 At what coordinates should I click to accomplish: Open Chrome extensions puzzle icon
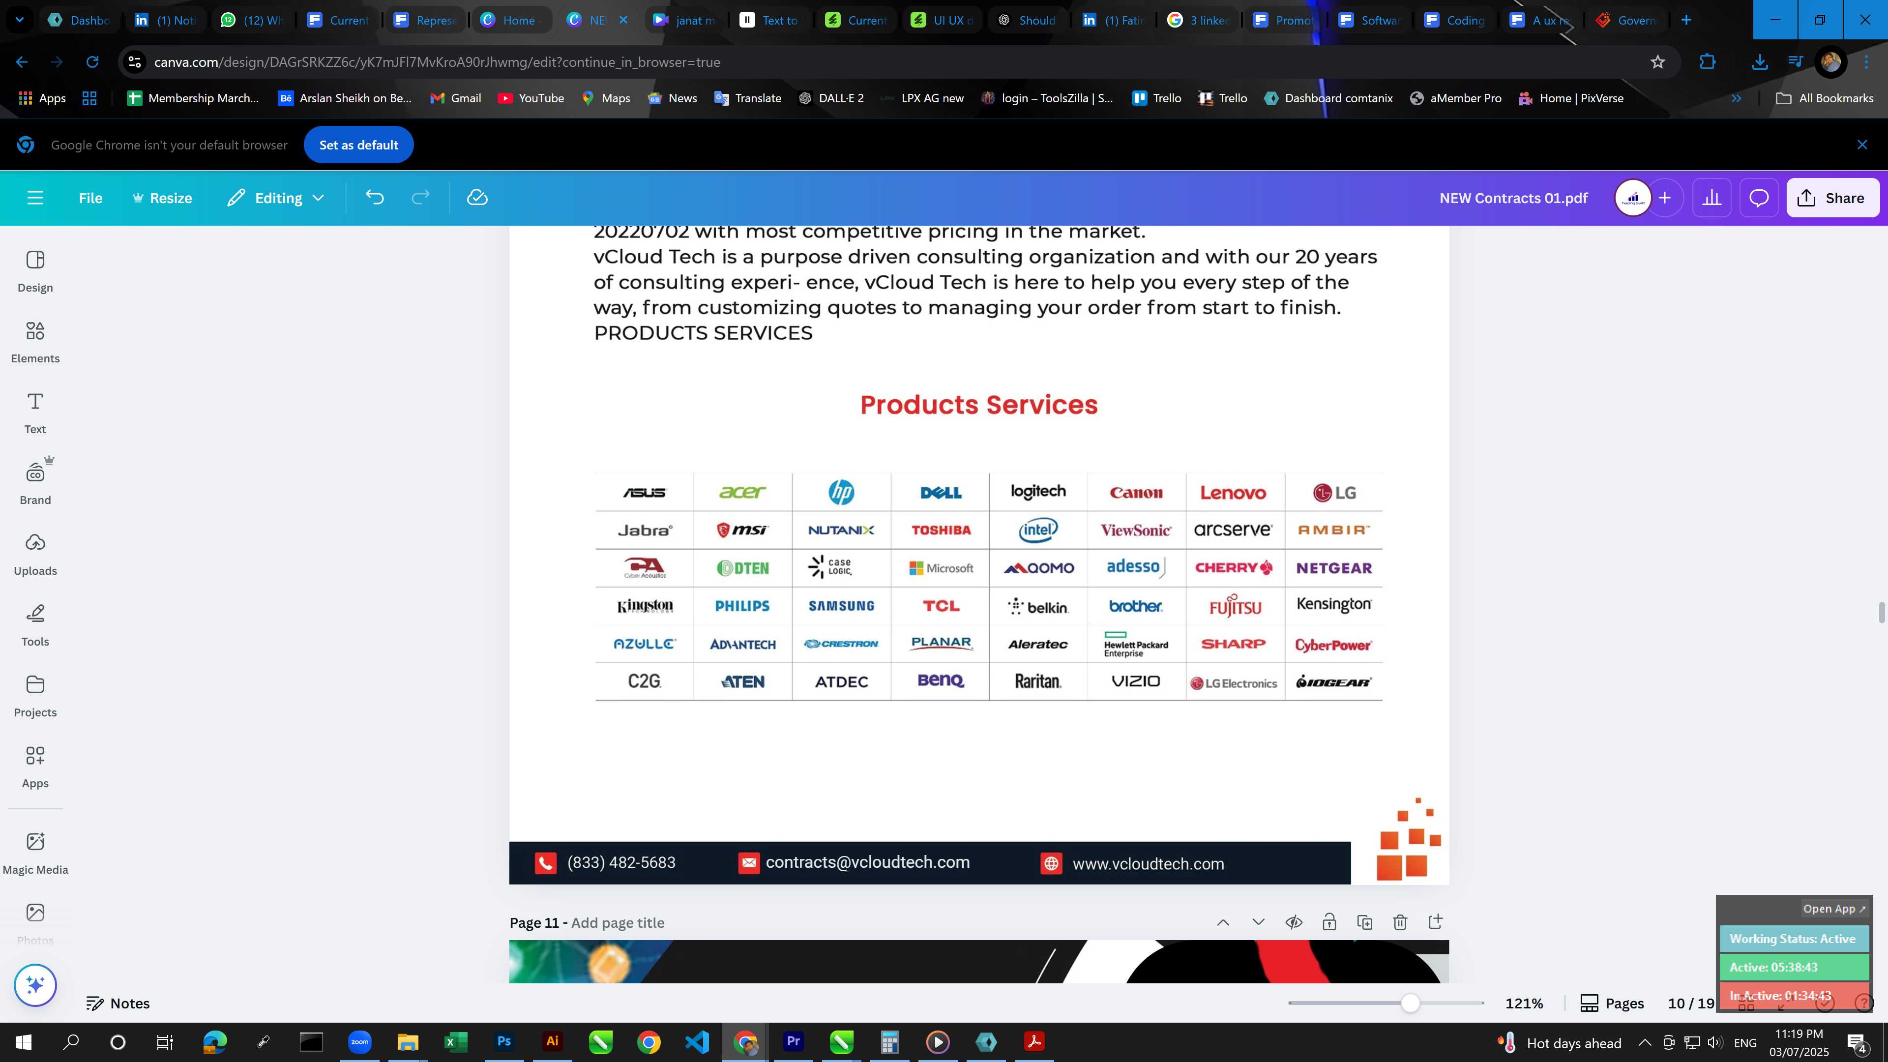pos(1708,62)
